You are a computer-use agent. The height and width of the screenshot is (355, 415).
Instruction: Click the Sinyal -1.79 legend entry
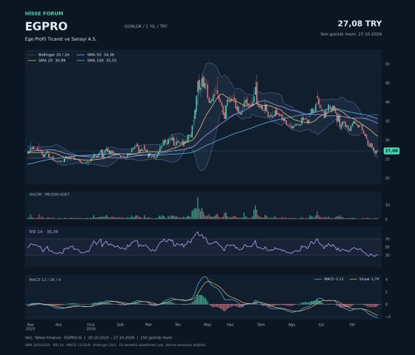click(364, 279)
